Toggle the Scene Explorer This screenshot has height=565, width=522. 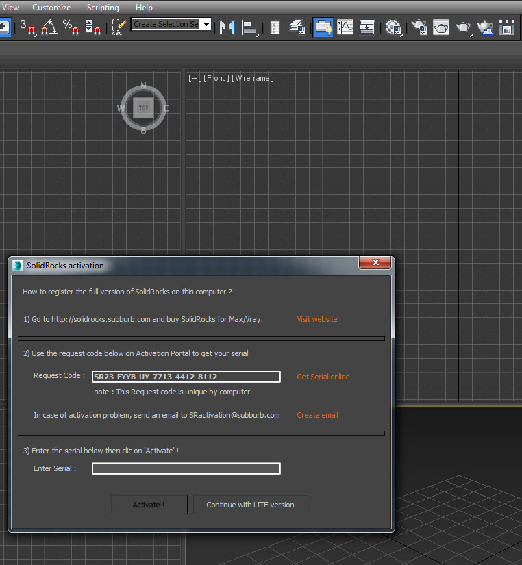click(x=275, y=27)
